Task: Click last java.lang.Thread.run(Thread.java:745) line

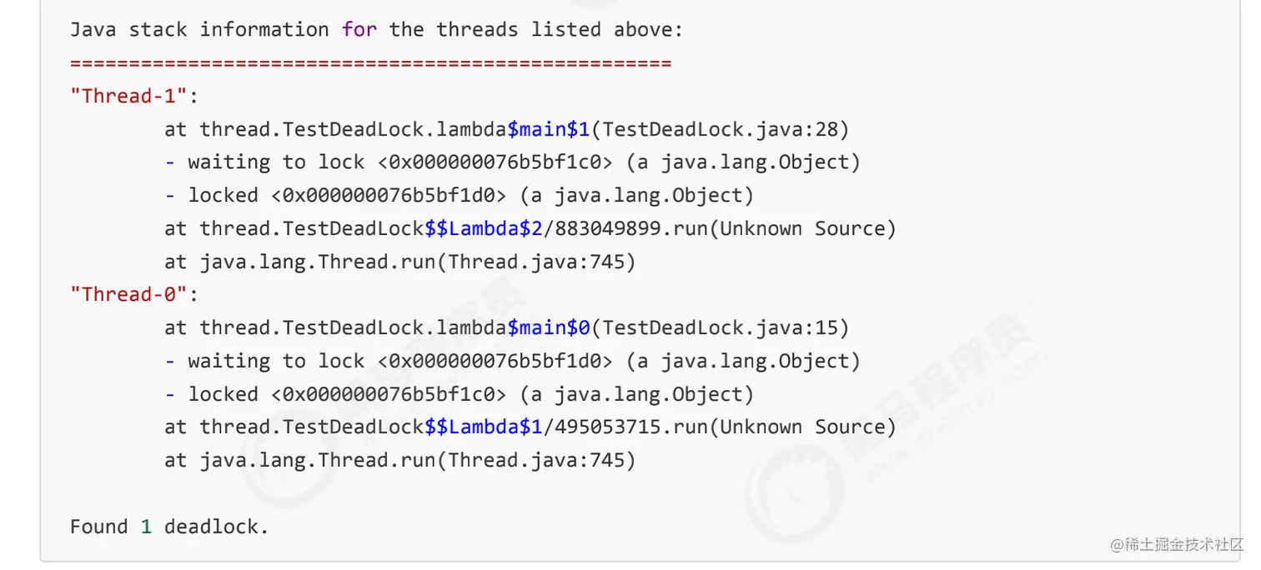Action: [400, 460]
